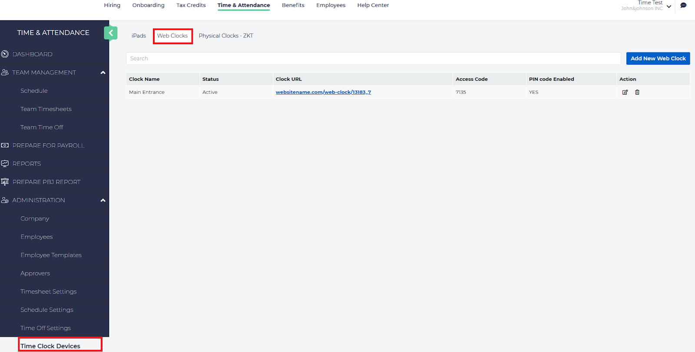Switch to the iPads tab

139,36
